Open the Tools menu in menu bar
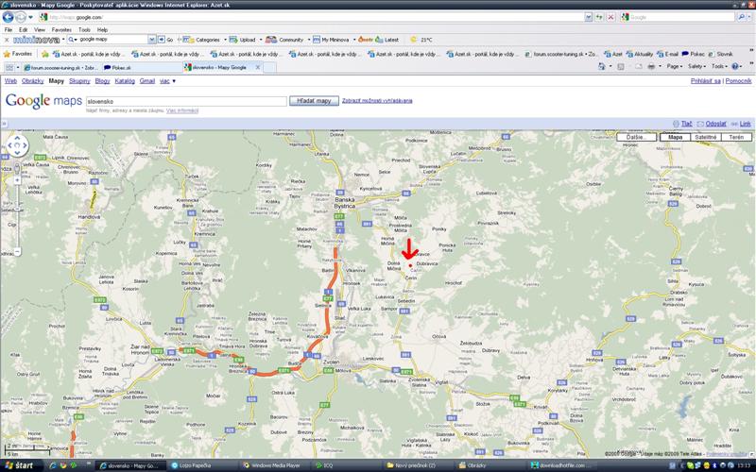Viewport: 756px width, 472px height. pos(85,29)
